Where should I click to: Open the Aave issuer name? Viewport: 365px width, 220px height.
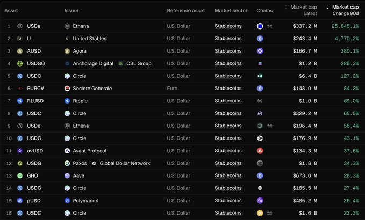pyautogui.click(x=78, y=175)
